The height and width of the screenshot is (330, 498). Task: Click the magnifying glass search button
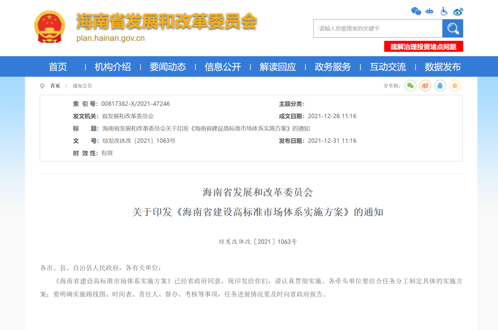[x=452, y=29]
